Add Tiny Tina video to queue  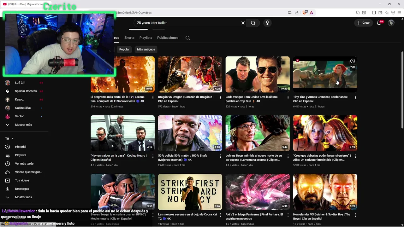pos(353,67)
